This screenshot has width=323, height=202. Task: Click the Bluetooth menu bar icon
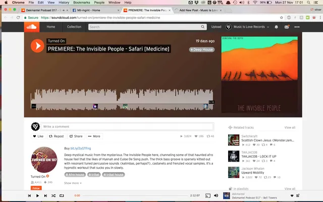(x=248, y=3)
